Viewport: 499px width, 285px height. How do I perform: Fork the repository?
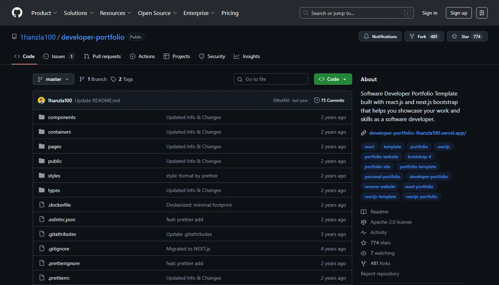[x=424, y=36]
